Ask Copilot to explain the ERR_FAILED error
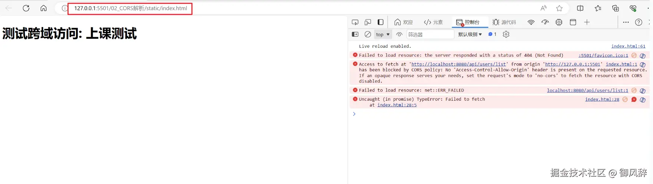The image size is (653, 184). click(643, 91)
